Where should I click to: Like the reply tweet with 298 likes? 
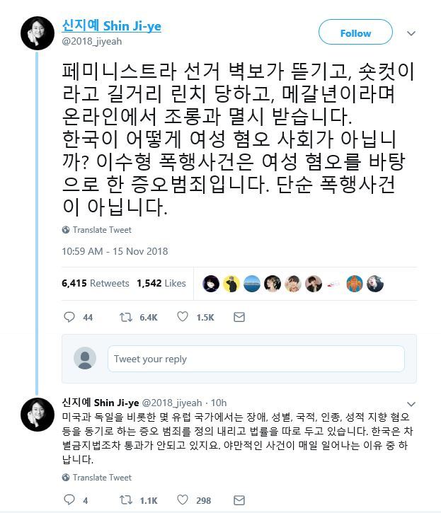pos(182,500)
